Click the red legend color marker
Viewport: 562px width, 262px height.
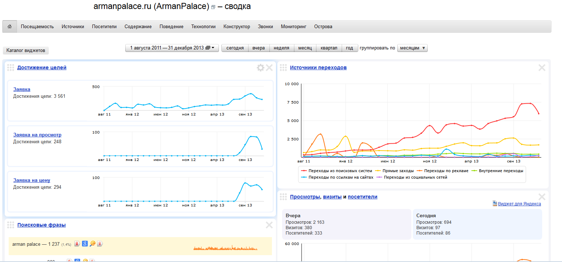[304, 170]
